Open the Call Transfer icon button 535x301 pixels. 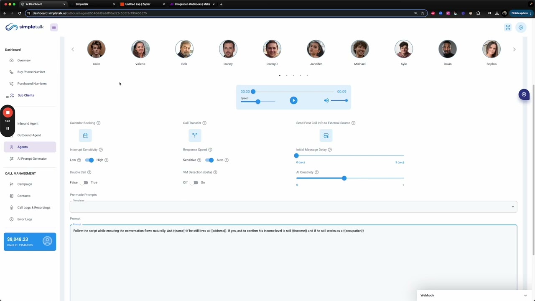[x=195, y=135]
